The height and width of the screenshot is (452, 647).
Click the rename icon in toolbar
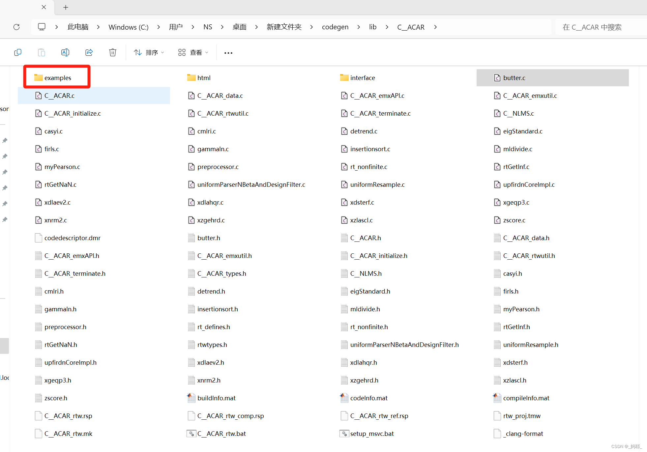click(x=65, y=52)
